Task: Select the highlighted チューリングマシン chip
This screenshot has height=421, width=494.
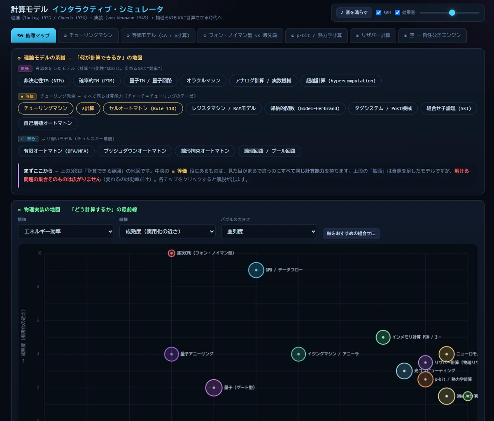Action: point(46,108)
